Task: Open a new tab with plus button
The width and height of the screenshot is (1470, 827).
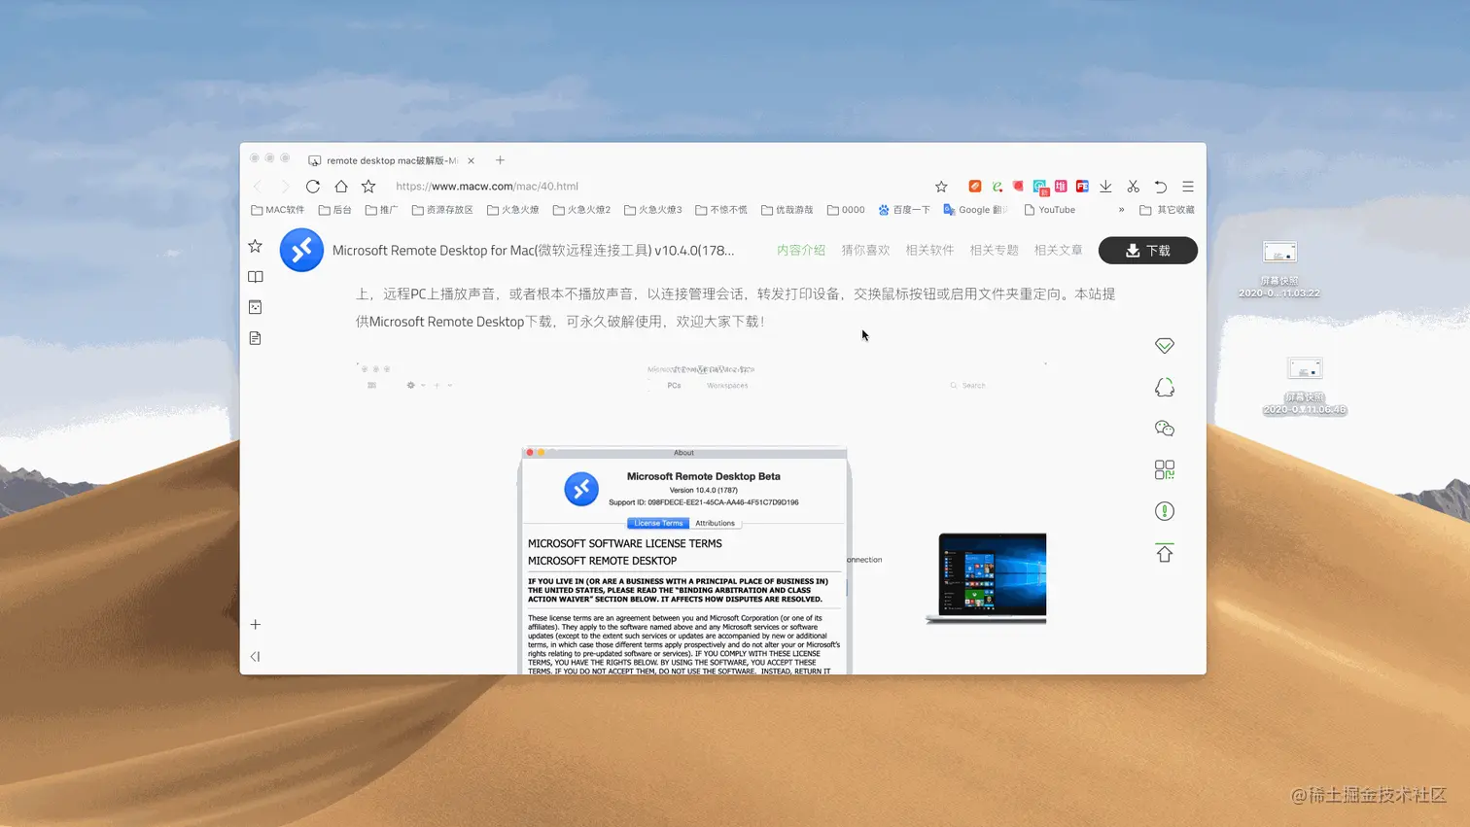Action: point(501,160)
